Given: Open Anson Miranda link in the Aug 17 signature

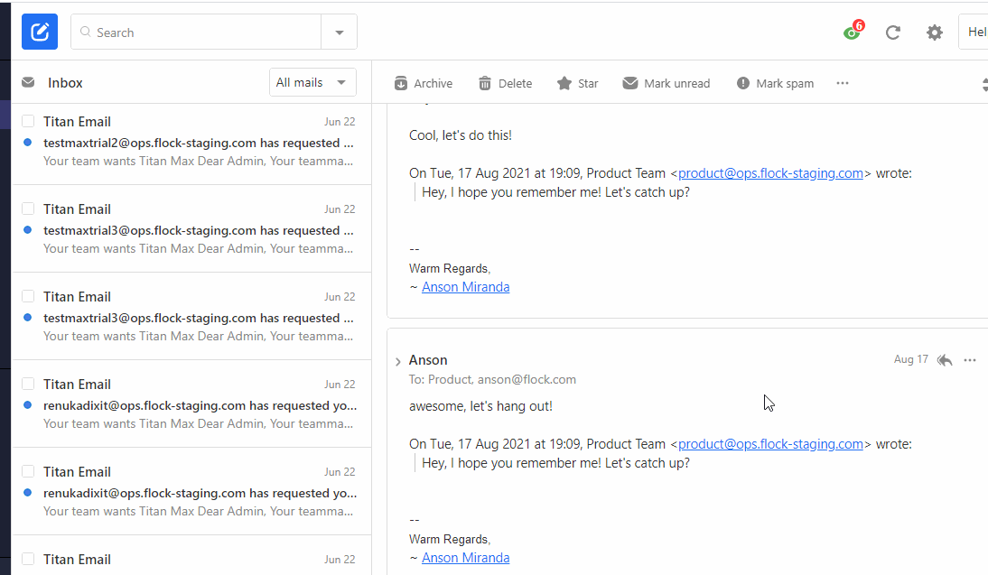Looking at the screenshot, I should 466,558.
